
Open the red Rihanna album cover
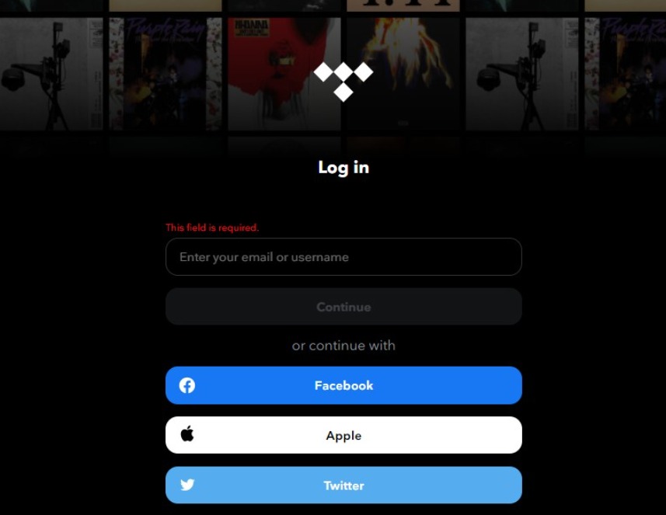[284, 74]
